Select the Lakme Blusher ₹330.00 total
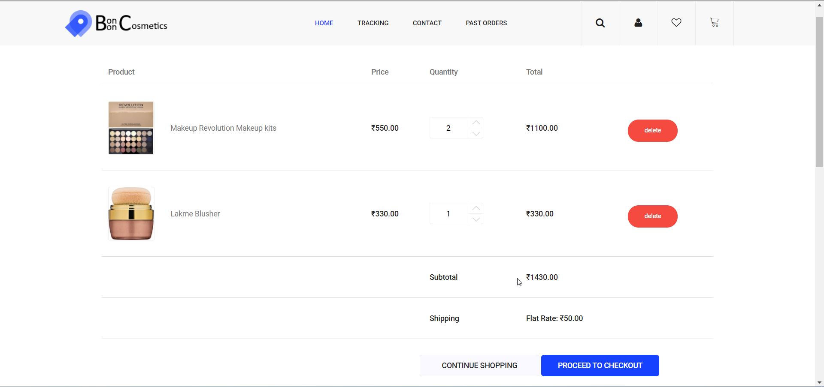Viewport: 824px width, 387px height. coord(540,214)
